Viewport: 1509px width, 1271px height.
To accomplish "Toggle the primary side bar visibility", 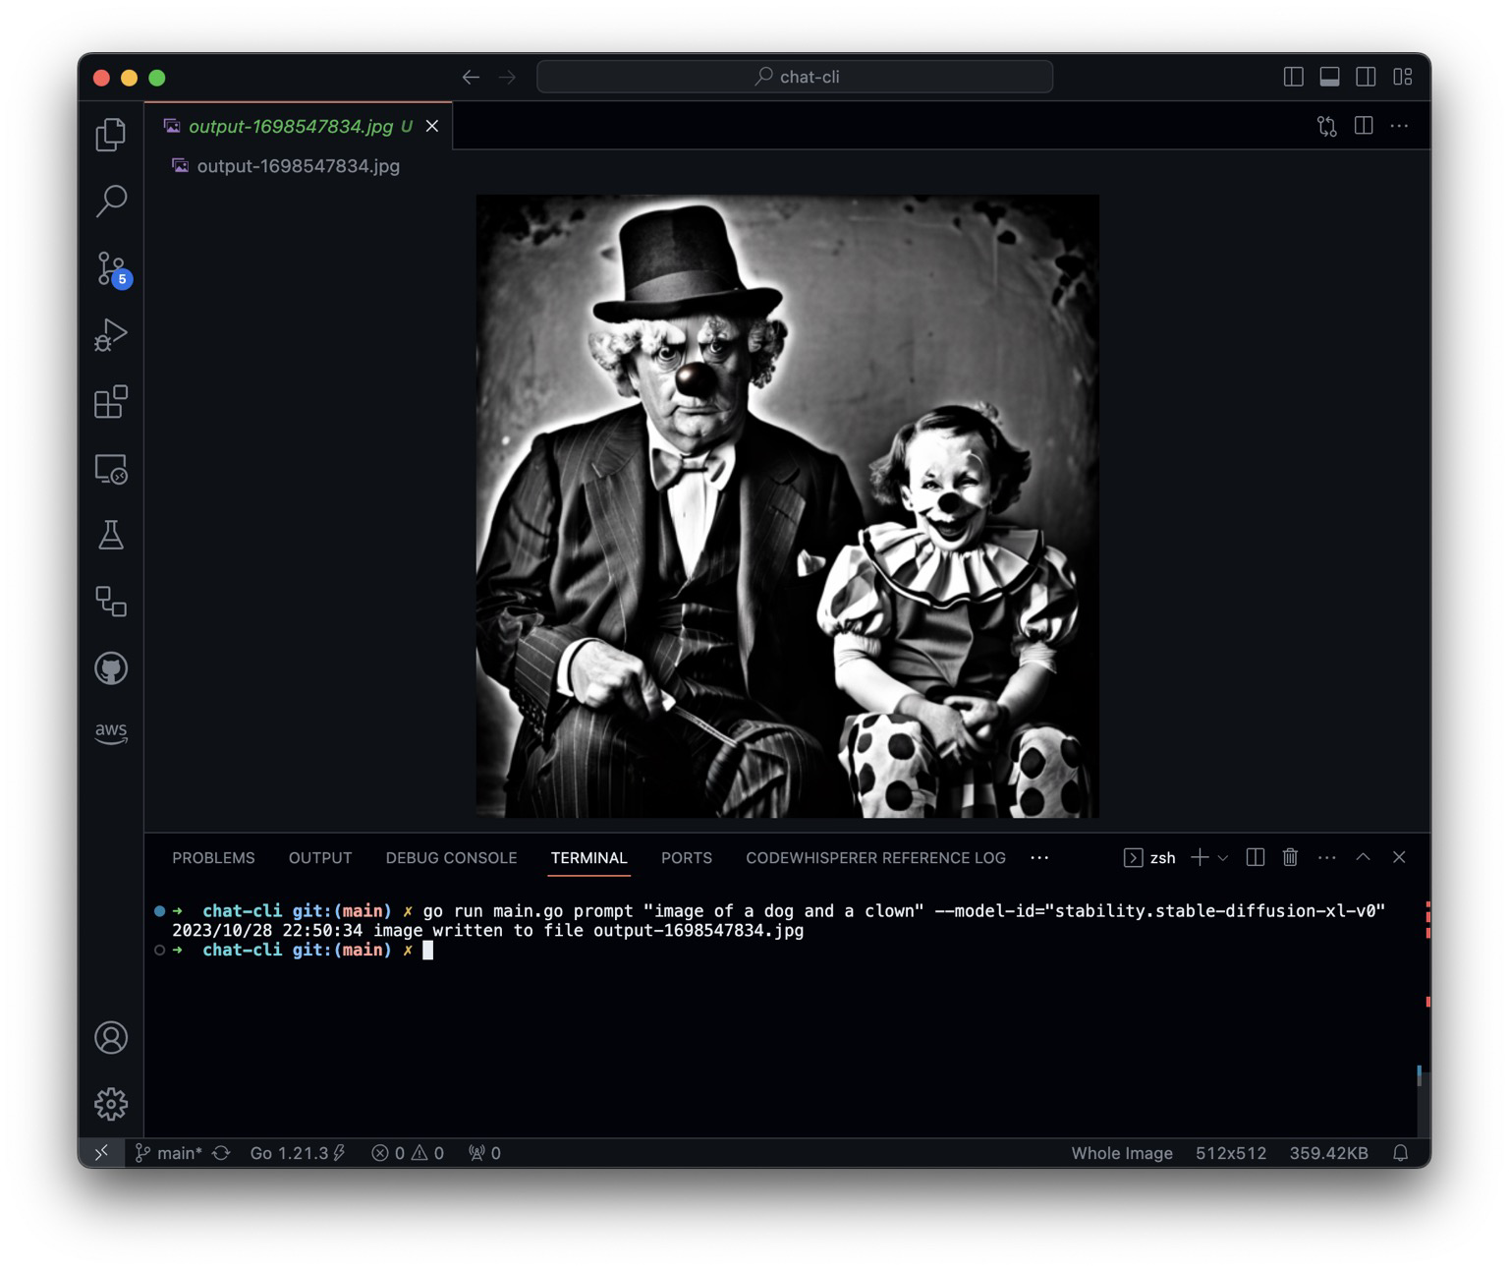I will coord(1293,77).
